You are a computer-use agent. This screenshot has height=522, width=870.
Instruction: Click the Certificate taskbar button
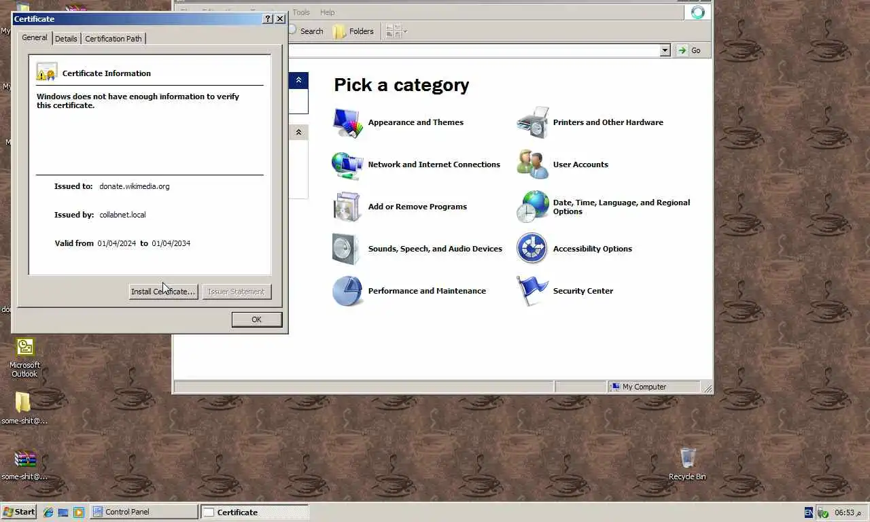point(255,512)
